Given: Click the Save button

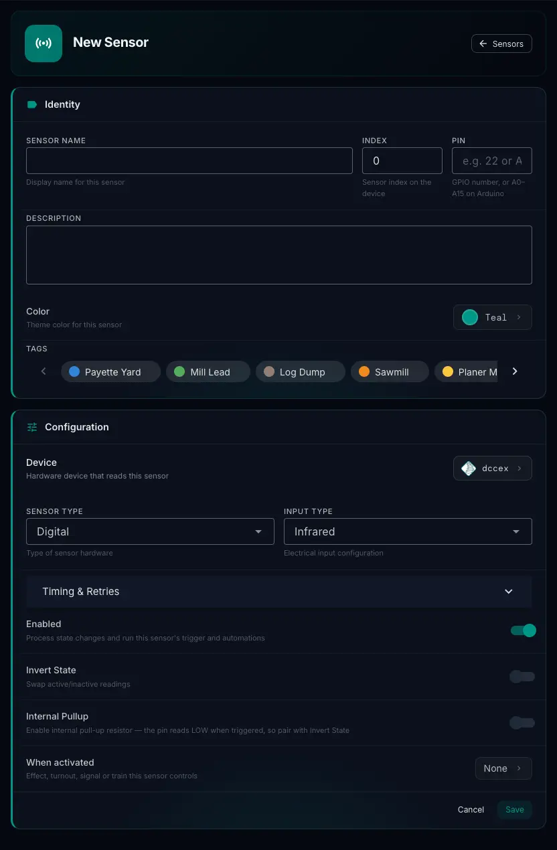Looking at the screenshot, I should coord(515,810).
